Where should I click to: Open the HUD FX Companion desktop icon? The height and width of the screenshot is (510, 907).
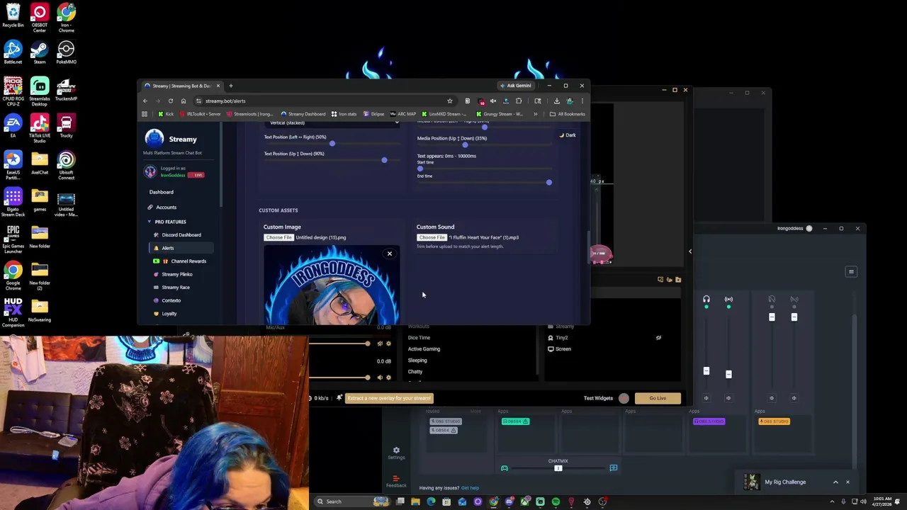pos(13,312)
